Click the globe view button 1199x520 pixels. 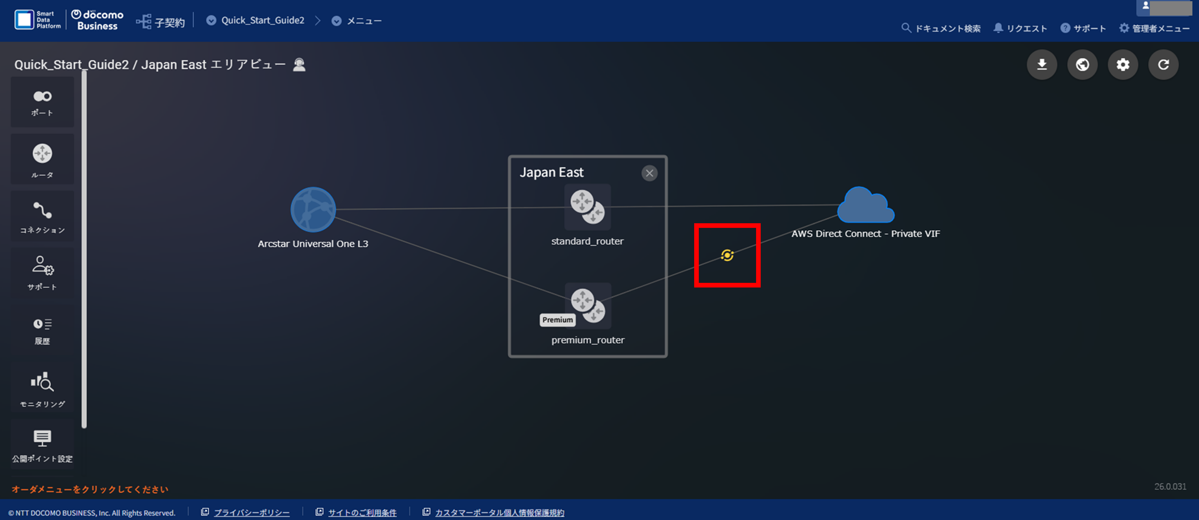1082,65
